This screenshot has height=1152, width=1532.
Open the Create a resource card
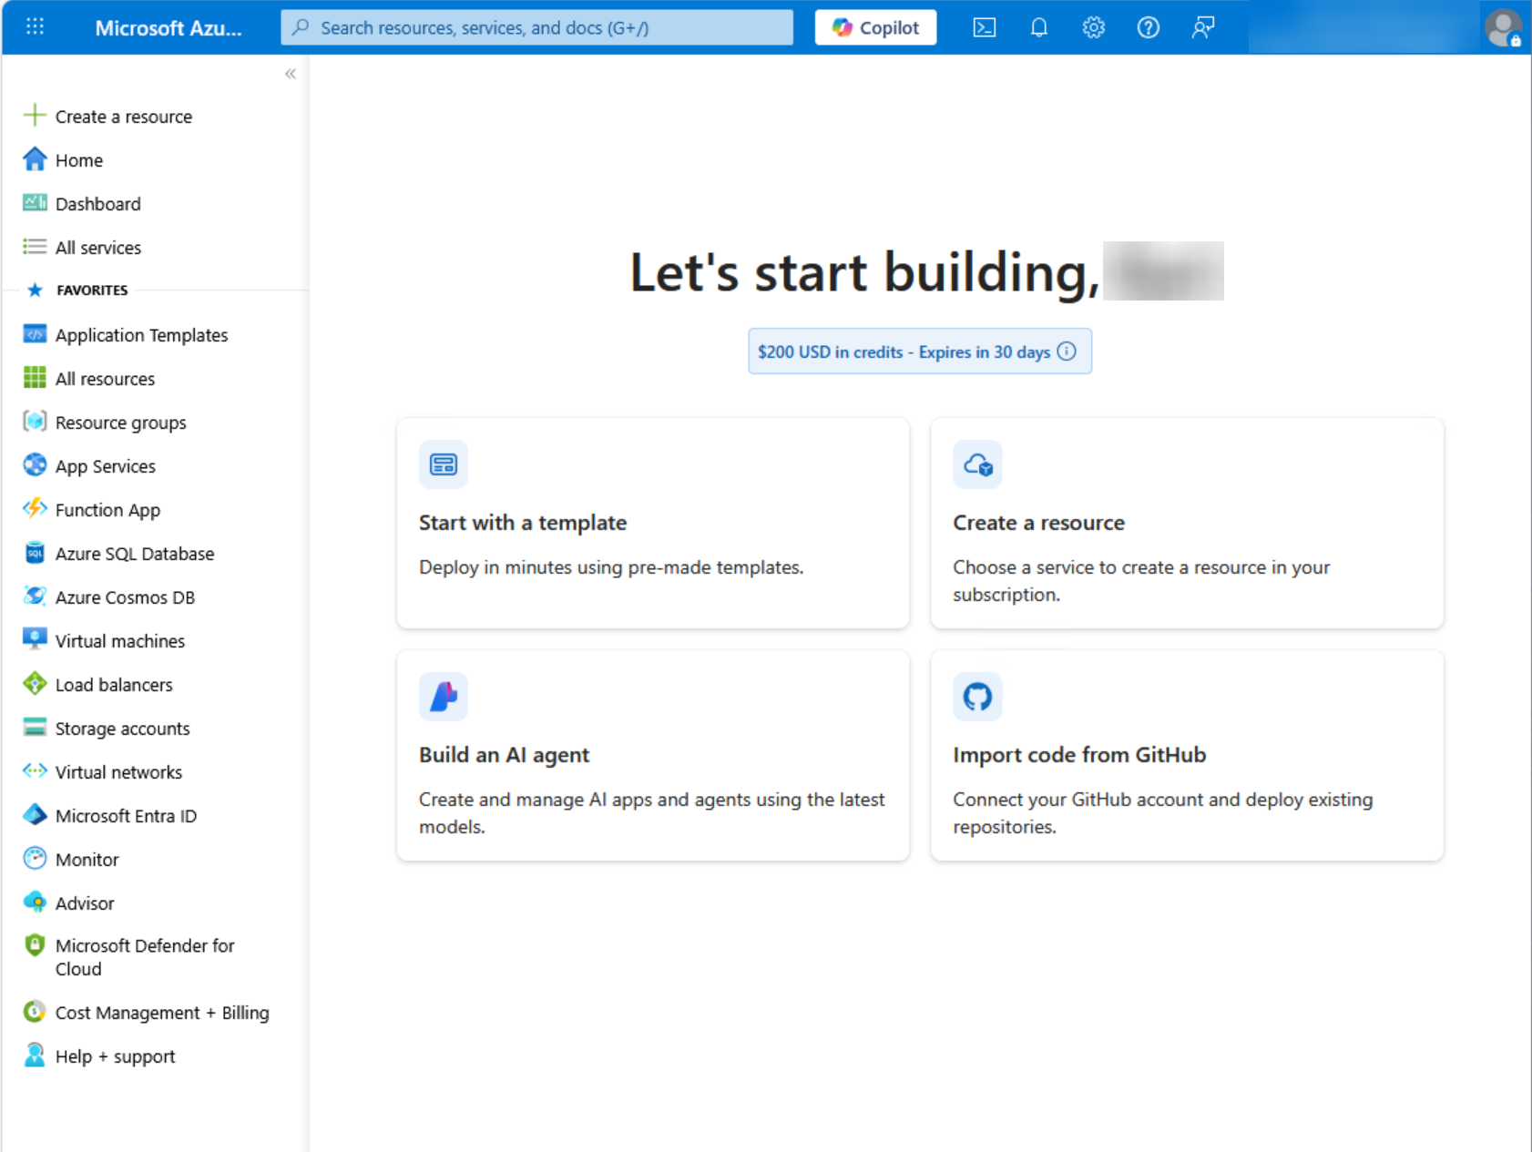coord(1187,523)
